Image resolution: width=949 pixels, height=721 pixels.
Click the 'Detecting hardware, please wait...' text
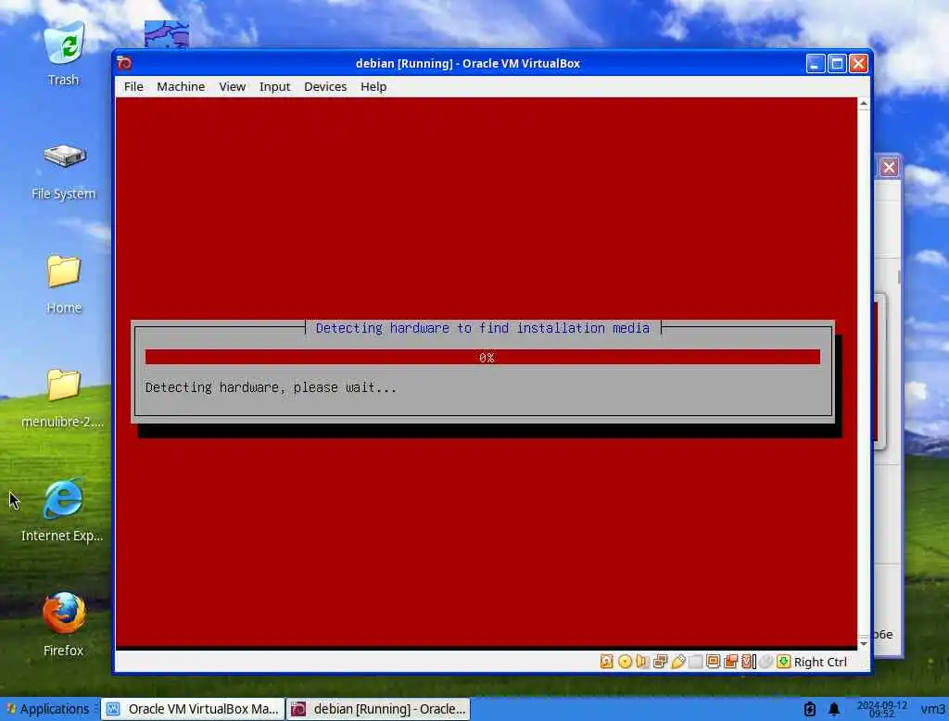(271, 387)
